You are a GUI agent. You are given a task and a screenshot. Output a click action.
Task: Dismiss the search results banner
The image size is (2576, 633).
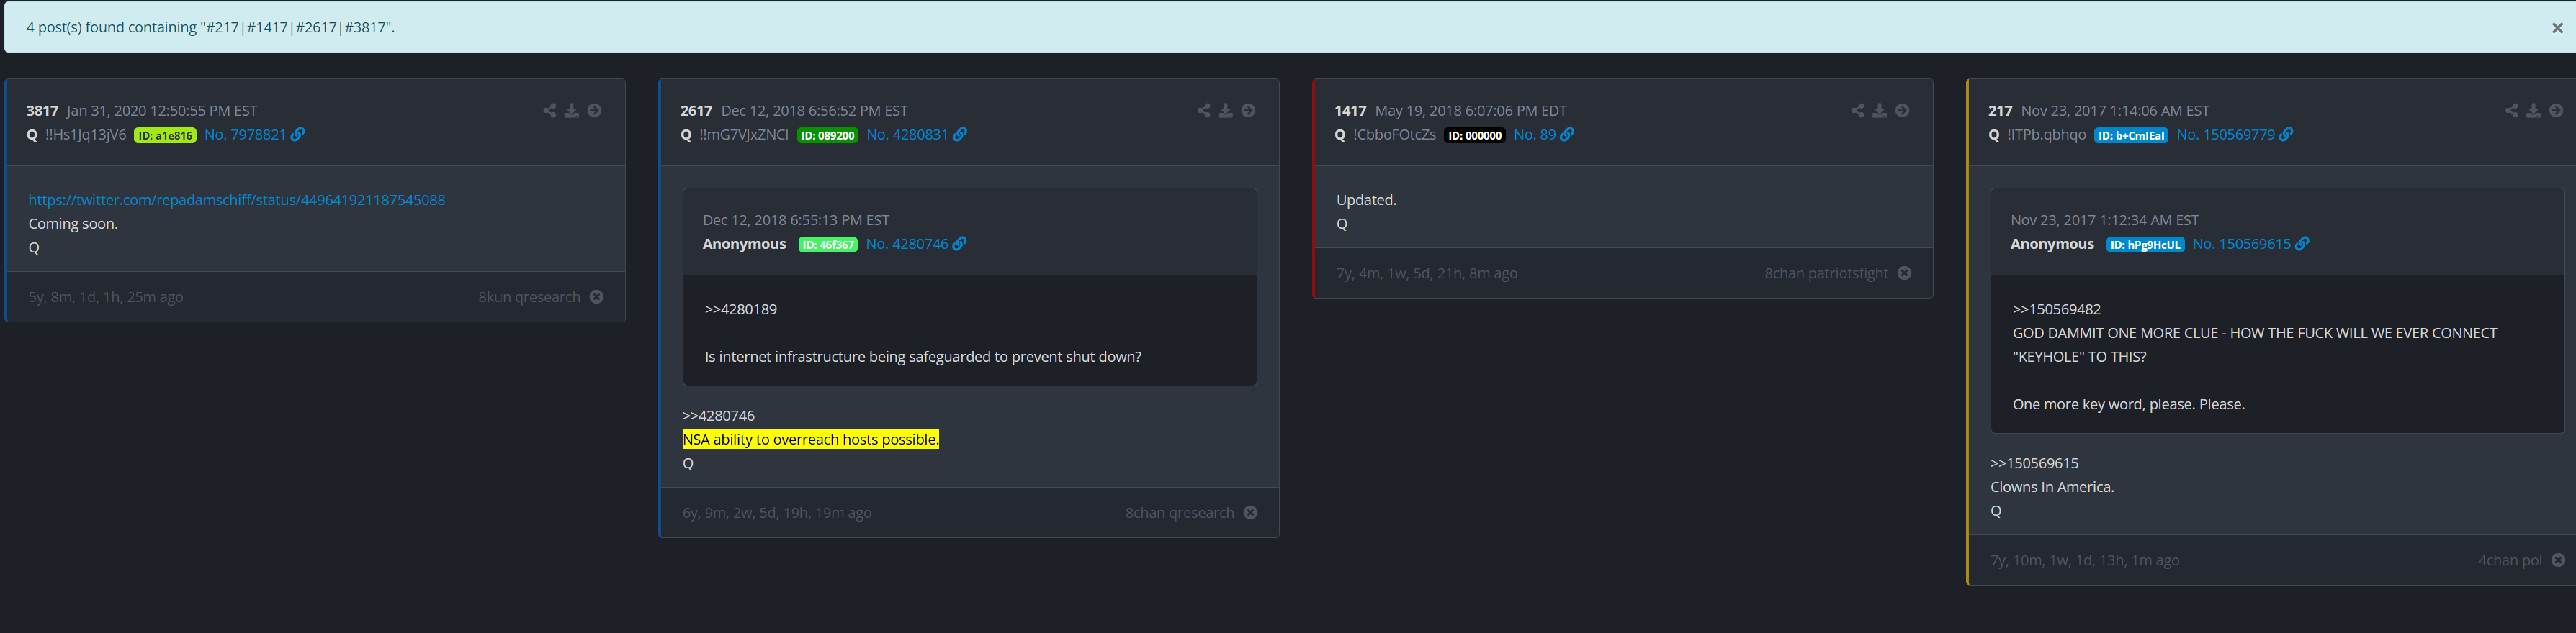click(x=2557, y=28)
